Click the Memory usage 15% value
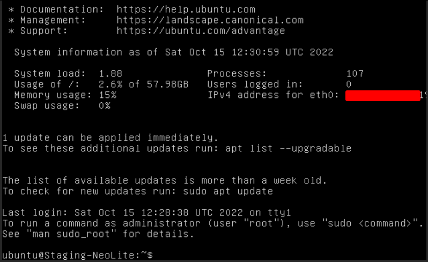 pos(108,95)
